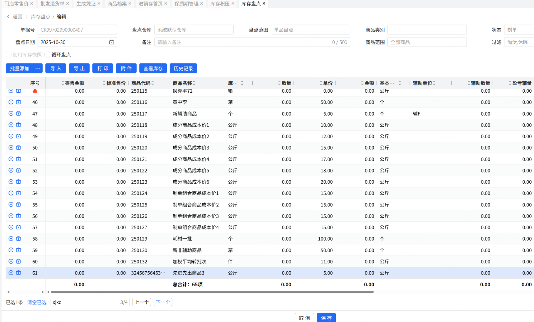Enable the 循环盘点 checkbox
534x322 pixels.
point(47,55)
